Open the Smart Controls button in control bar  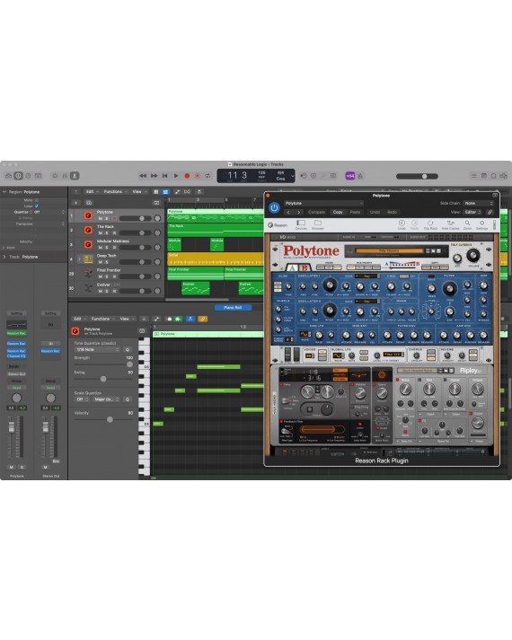[55, 176]
